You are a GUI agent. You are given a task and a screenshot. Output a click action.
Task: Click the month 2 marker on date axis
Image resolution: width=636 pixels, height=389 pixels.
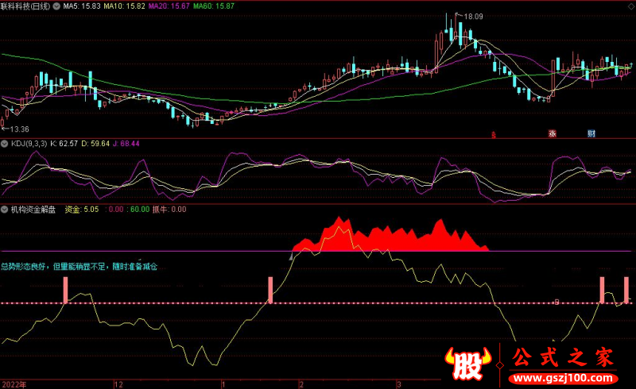301,384
